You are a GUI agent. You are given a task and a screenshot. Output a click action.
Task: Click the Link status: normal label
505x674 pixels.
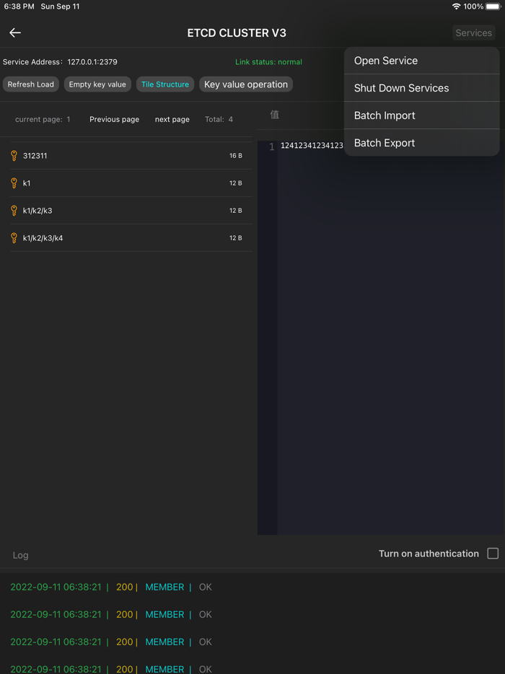pos(268,62)
